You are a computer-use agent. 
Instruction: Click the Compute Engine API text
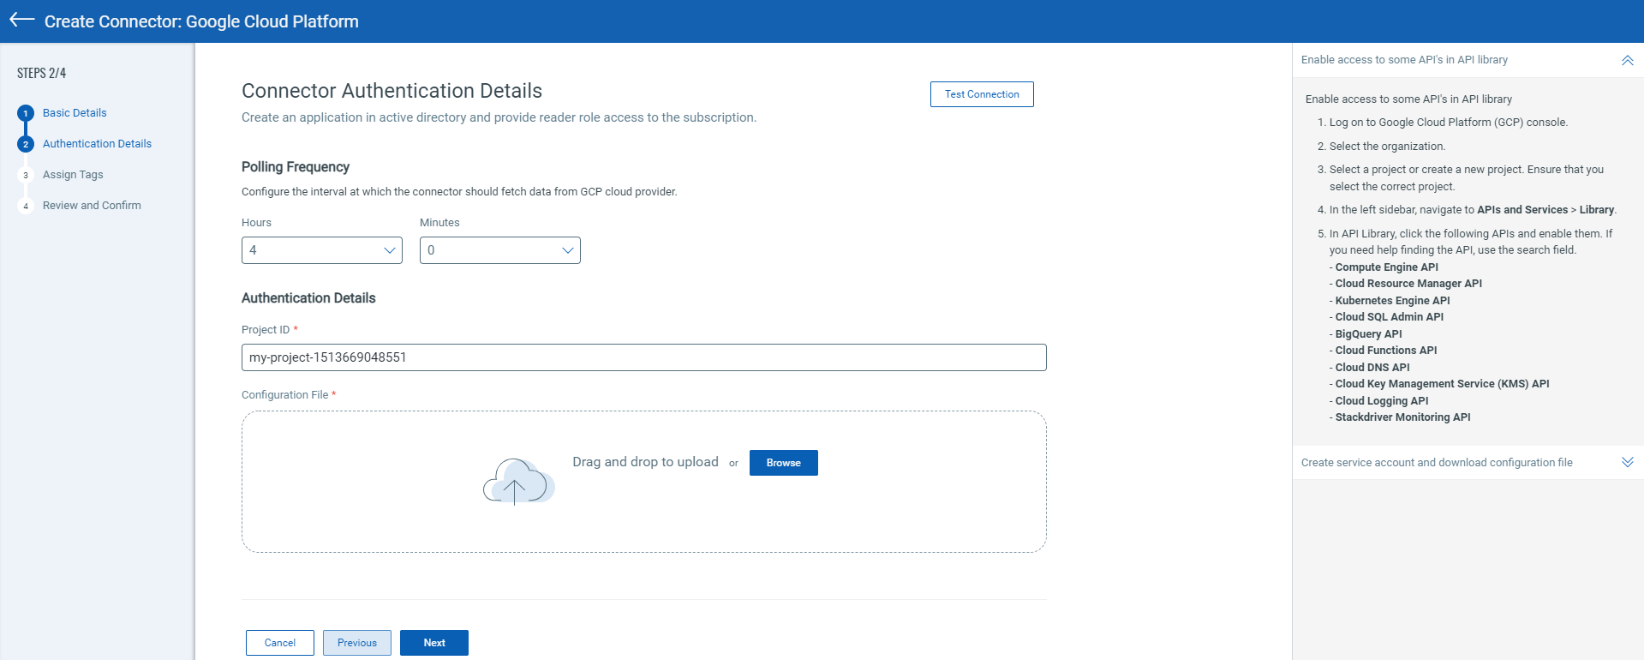(x=1386, y=267)
